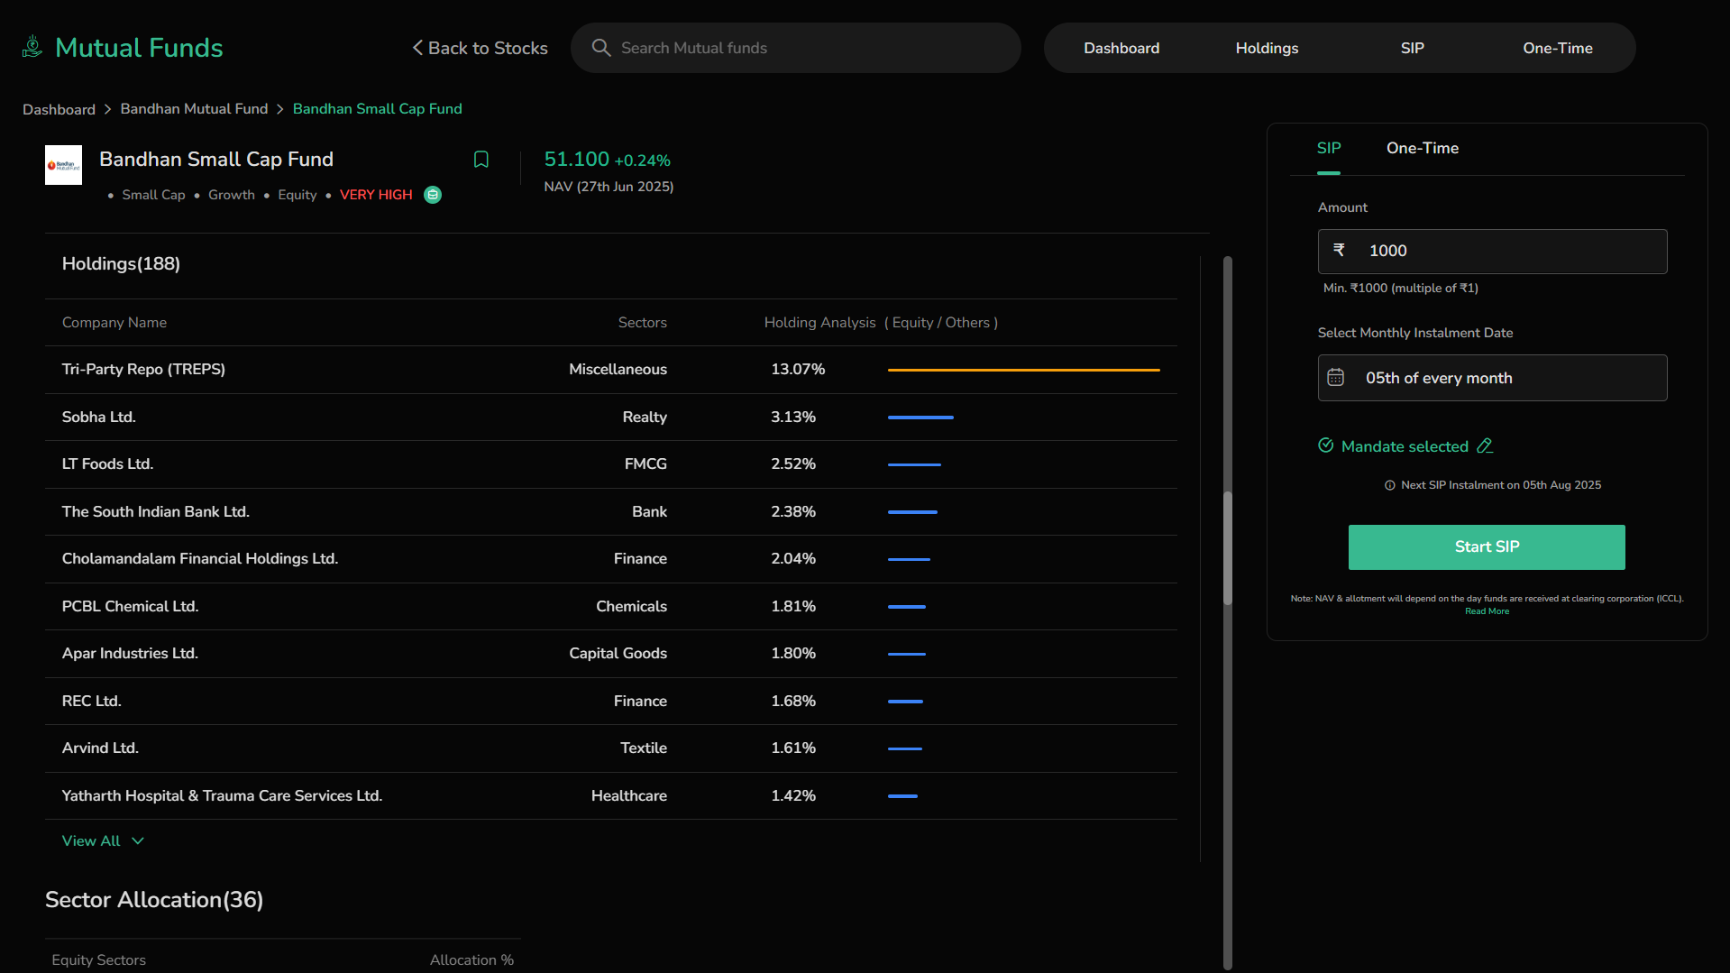The height and width of the screenshot is (973, 1730).
Task: Click the calendar icon in instalment date
Action: point(1336,378)
